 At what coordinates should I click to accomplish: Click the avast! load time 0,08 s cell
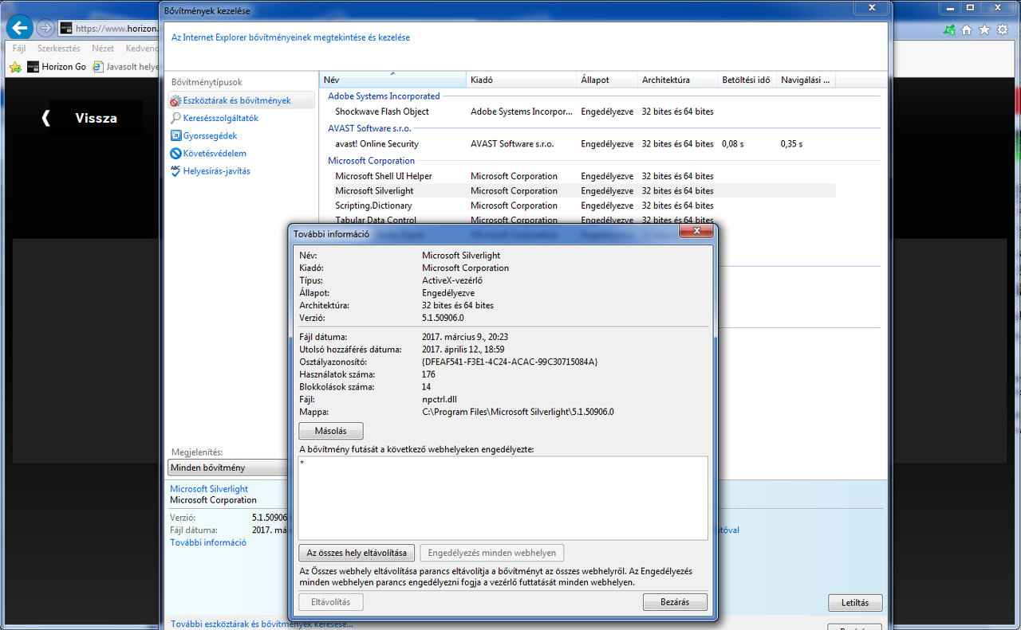click(732, 144)
